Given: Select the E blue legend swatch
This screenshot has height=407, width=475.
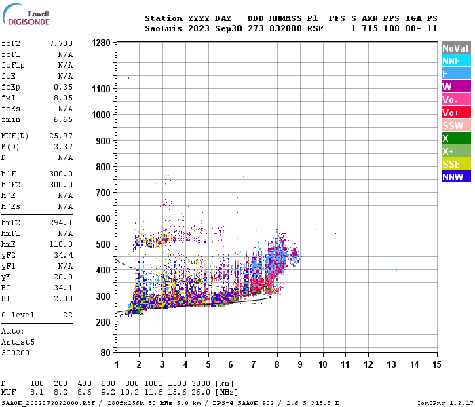Looking at the screenshot, I should (456, 74).
